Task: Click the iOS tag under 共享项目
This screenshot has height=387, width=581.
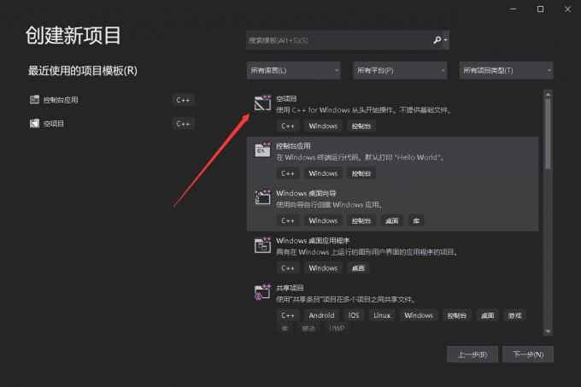Action: [354, 315]
